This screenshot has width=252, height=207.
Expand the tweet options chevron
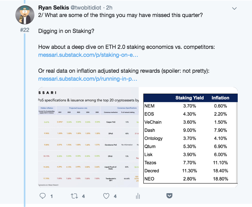[234, 8]
